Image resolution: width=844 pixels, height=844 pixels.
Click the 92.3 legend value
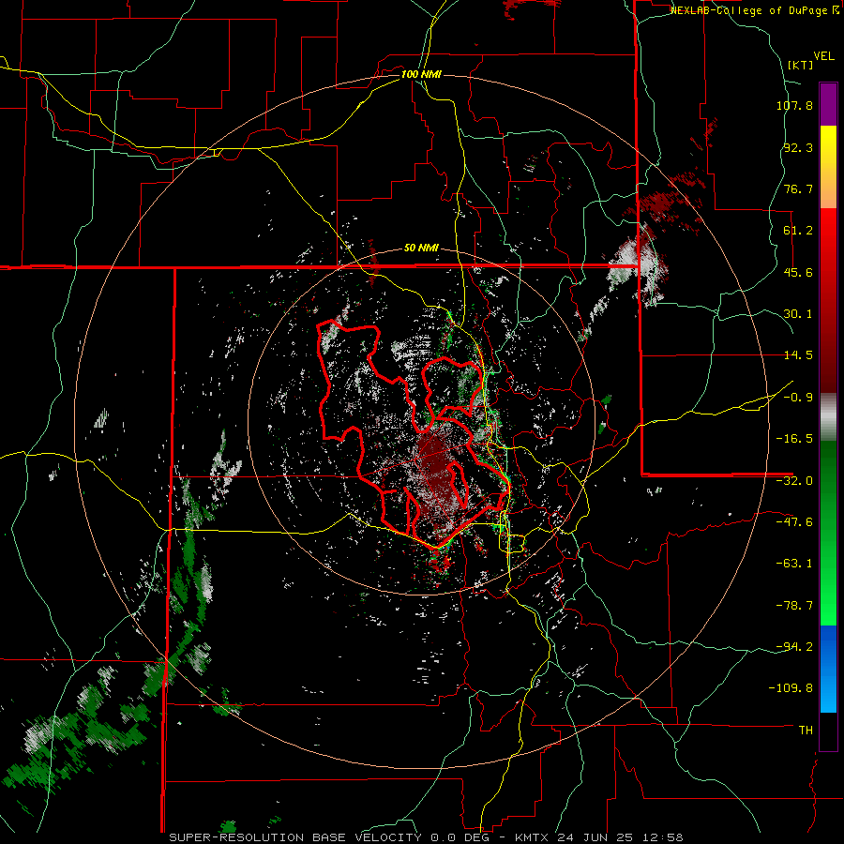pos(798,147)
